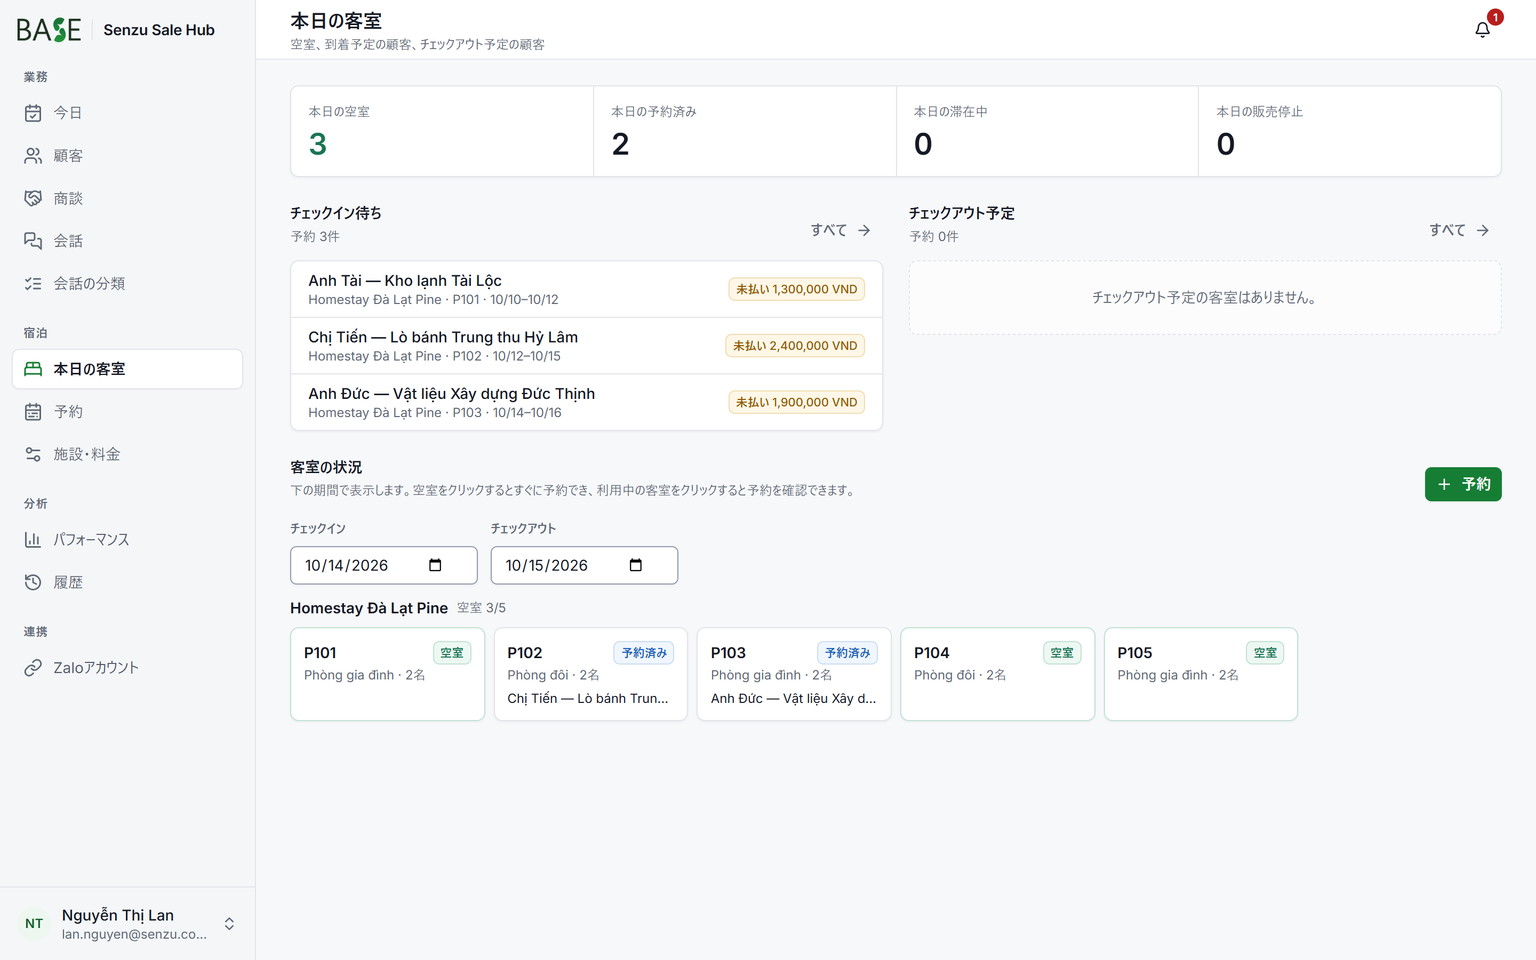This screenshot has width=1536, height=960.
Task: Select the パフォーマンス menu item
Action: click(x=127, y=540)
